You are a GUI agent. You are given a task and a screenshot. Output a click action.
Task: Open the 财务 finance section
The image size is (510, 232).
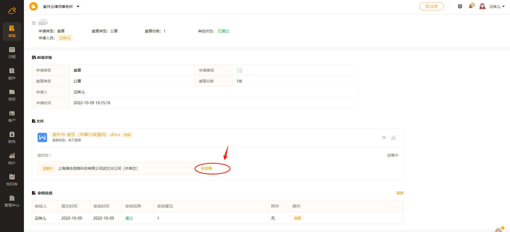coord(12,138)
